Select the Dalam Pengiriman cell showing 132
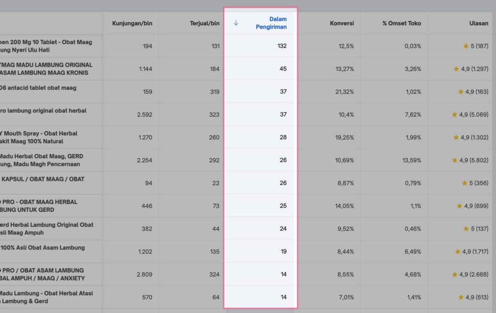 pos(282,46)
